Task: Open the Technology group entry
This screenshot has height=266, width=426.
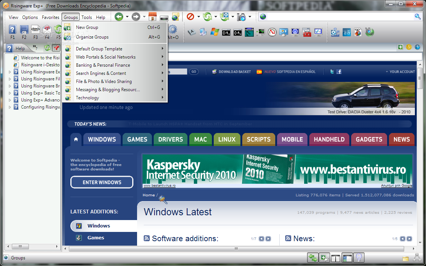Action: coord(115,98)
